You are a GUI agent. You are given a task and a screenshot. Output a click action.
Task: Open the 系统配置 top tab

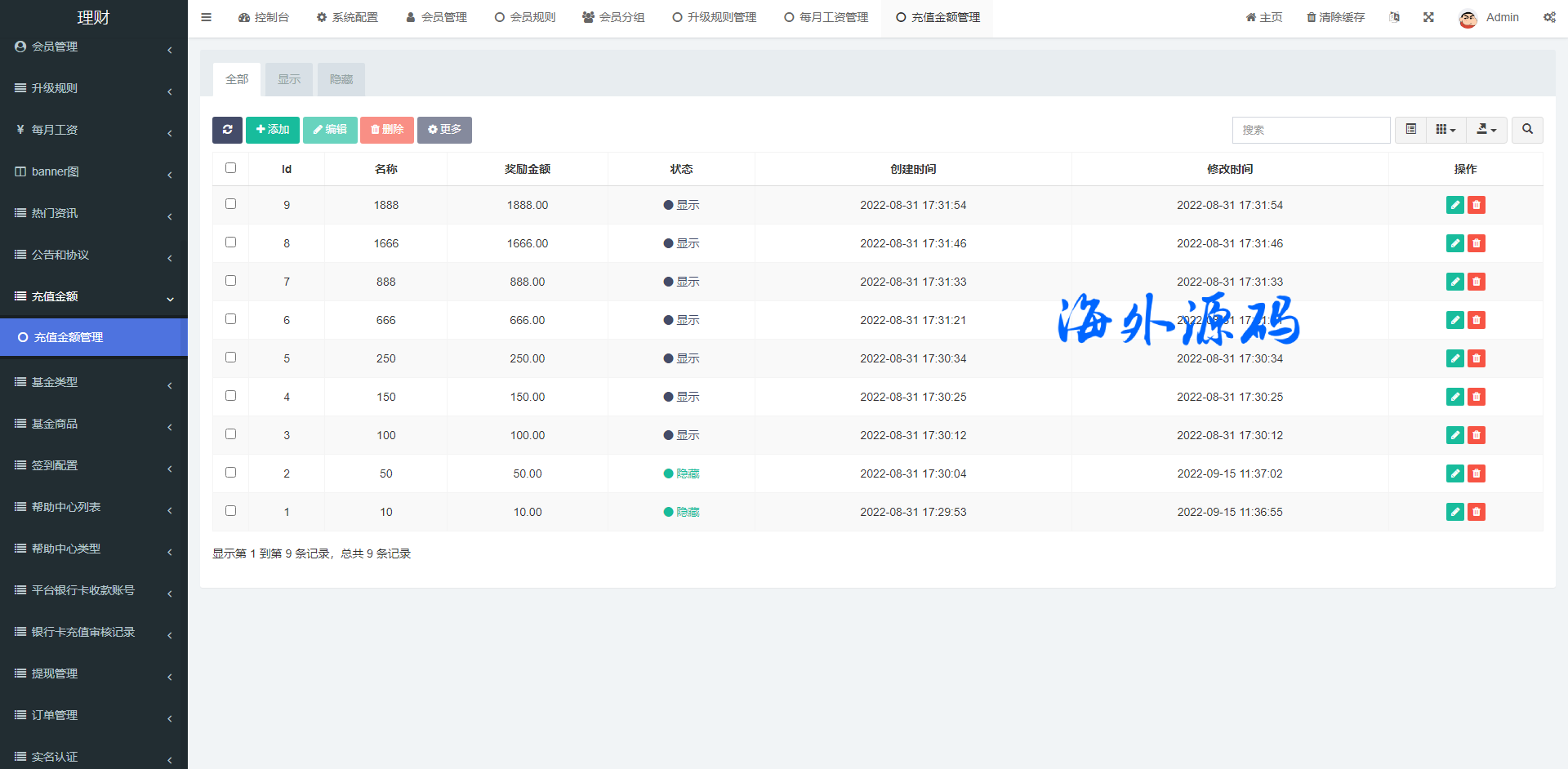(x=347, y=17)
